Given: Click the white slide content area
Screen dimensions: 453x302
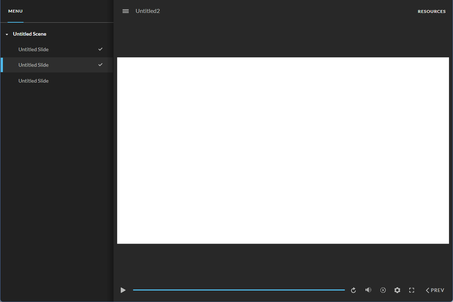Looking at the screenshot, I should point(283,150).
